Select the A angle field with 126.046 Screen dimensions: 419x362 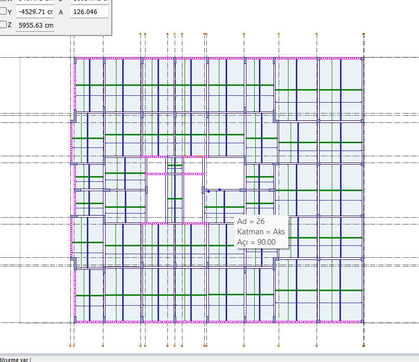click(89, 12)
